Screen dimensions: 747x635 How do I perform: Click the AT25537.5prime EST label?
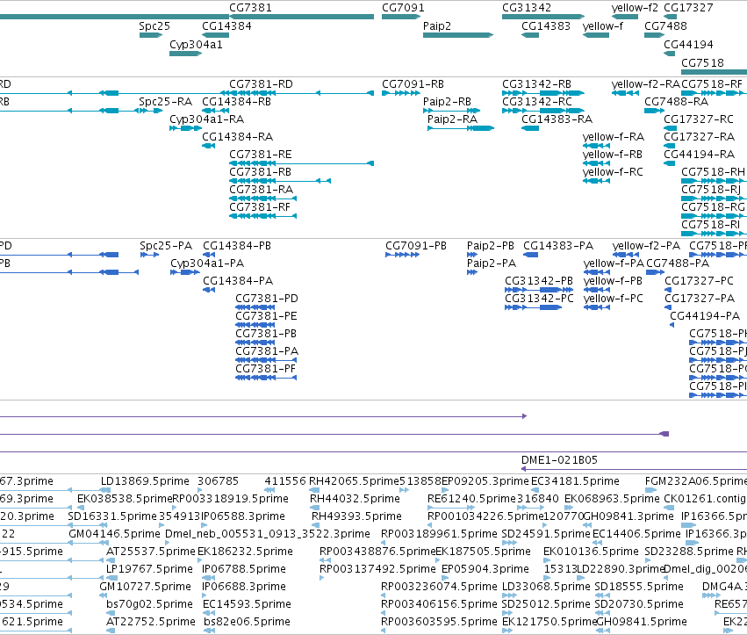pyautogui.click(x=151, y=551)
